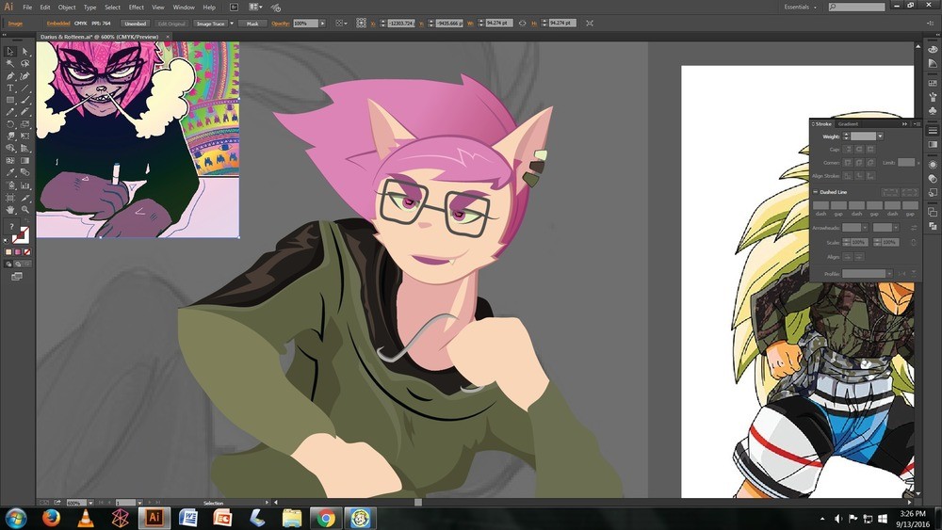
Task: Pick the Hand tool
Action: click(10, 210)
